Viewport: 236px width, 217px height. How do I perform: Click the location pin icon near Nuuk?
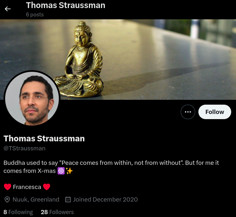7,199
